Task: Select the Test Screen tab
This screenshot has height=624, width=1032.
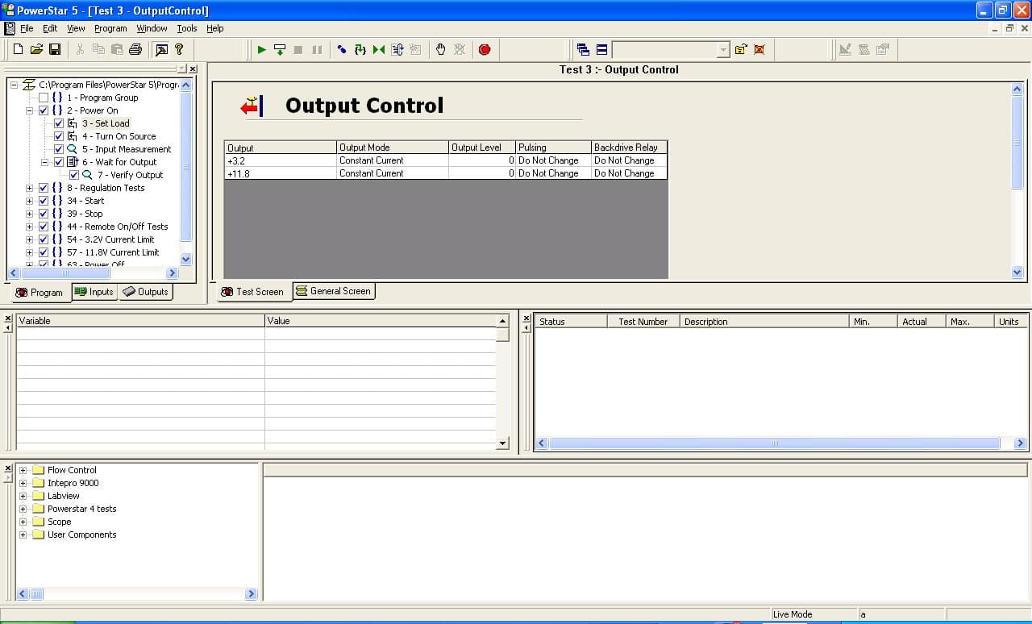Action: click(253, 292)
